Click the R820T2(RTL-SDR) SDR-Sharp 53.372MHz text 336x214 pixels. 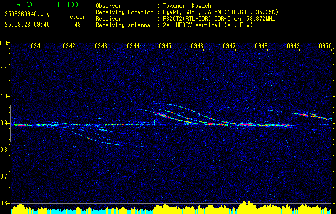pyautogui.click(x=219, y=19)
